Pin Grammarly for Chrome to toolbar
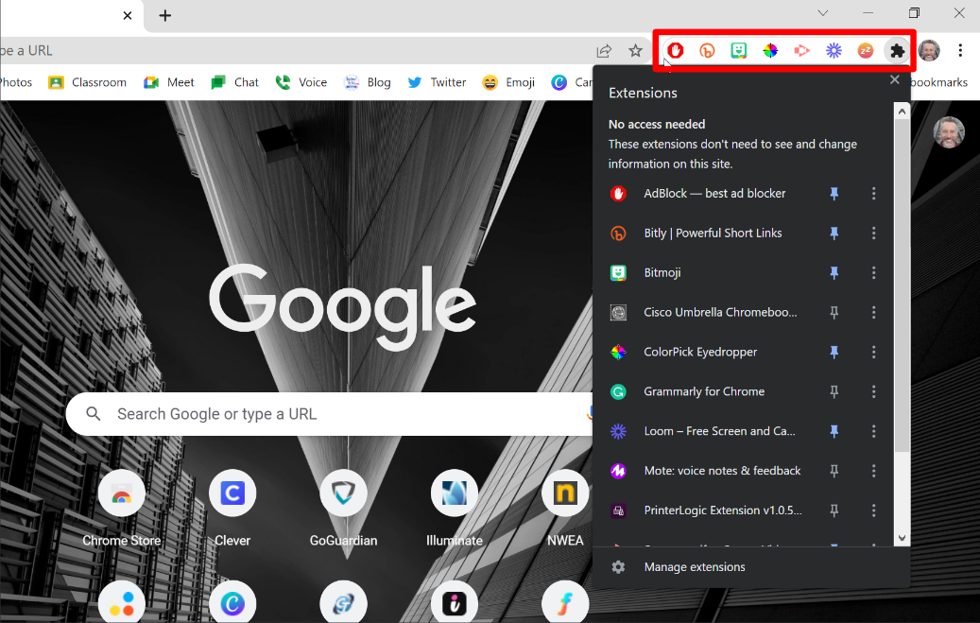 834,391
